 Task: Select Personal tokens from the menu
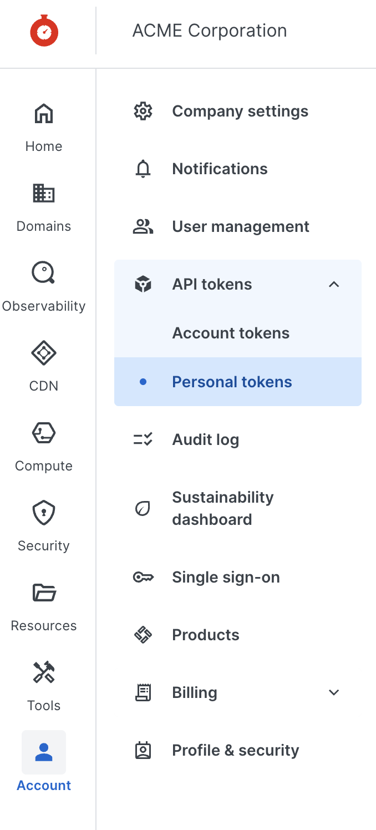pyautogui.click(x=232, y=382)
